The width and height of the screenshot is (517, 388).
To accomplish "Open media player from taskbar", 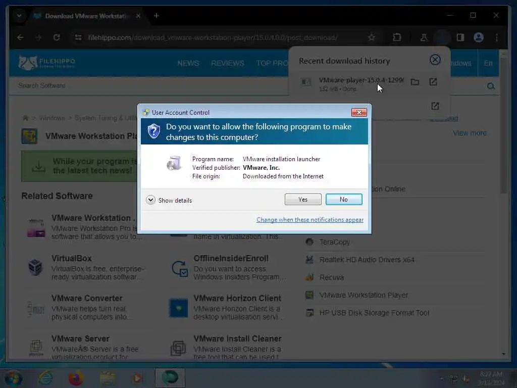I will click(137, 378).
